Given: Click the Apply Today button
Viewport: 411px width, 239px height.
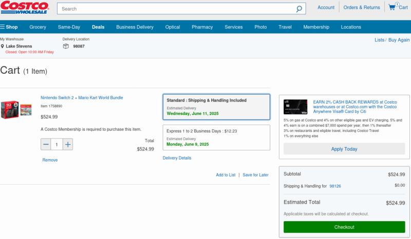Looking at the screenshot, I should (x=344, y=149).
